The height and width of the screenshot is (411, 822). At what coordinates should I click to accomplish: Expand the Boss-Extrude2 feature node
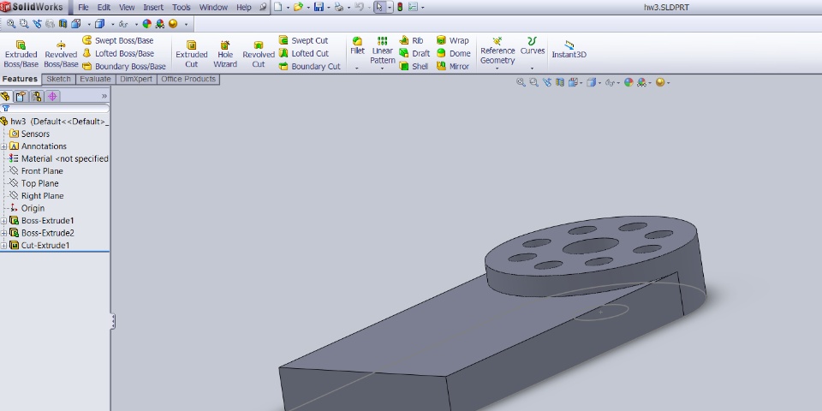coord(3,233)
